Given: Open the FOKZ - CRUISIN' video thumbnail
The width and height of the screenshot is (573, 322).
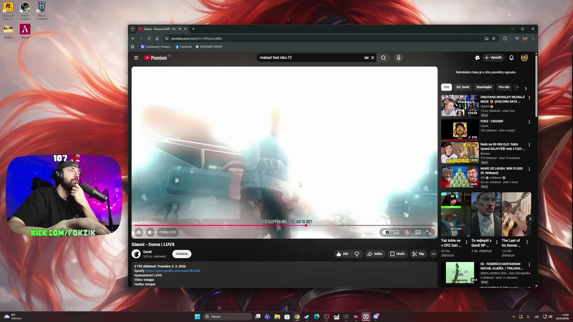Looking at the screenshot, I should (460, 129).
